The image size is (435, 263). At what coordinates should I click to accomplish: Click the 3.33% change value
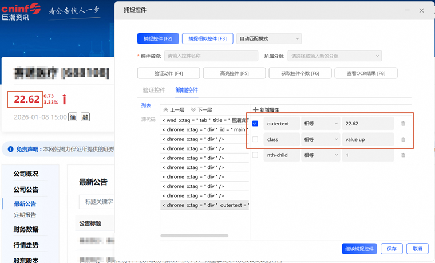click(x=51, y=103)
